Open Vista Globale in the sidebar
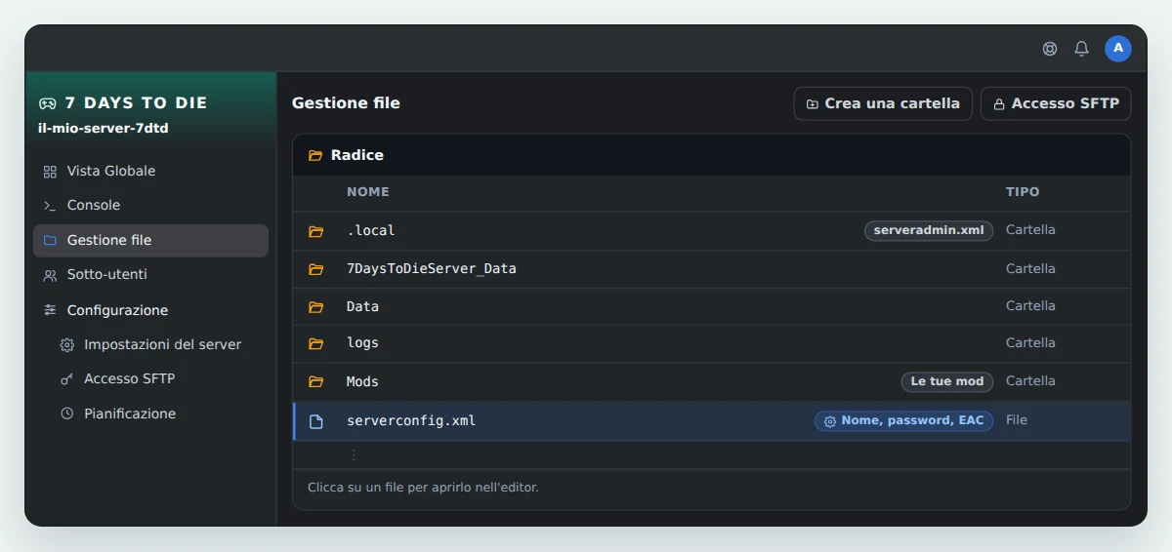1172x552 pixels. click(x=150, y=172)
